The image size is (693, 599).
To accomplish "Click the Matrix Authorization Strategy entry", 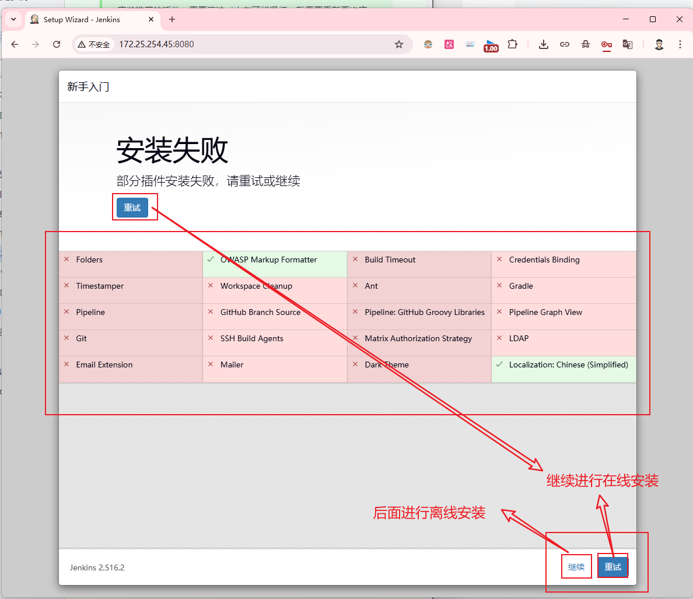I will coord(419,343).
